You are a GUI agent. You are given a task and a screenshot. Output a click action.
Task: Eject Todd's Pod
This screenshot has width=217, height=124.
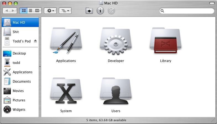[x=35, y=41]
